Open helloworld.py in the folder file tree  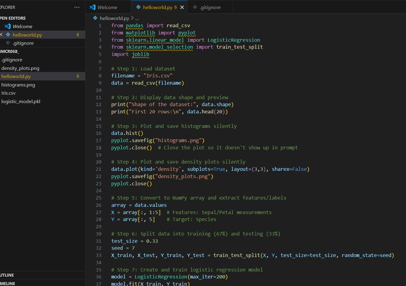click(42, 76)
